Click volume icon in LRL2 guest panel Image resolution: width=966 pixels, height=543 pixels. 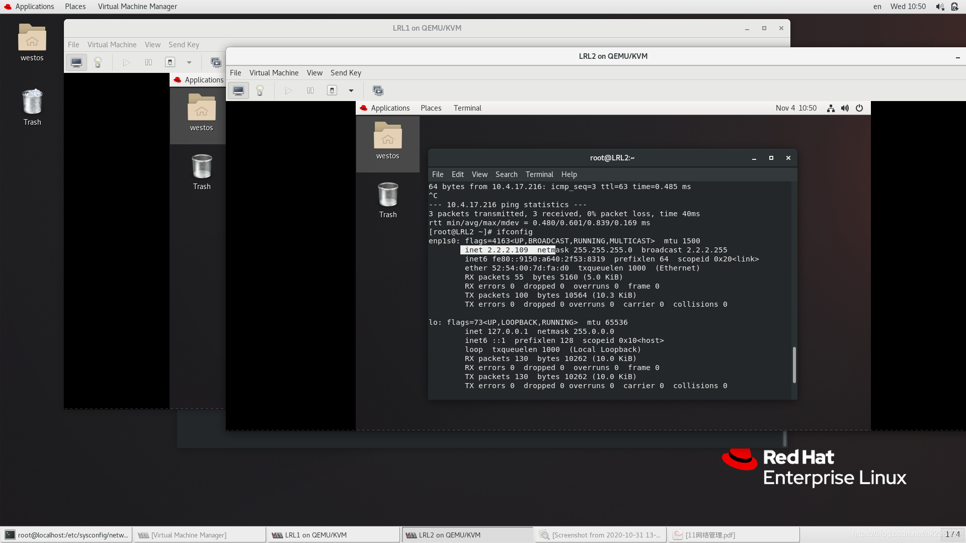(845, 108)
